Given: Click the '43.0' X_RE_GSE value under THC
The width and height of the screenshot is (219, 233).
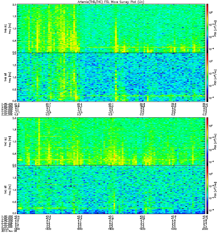Looking at the screenshot, I should [142, 216].
